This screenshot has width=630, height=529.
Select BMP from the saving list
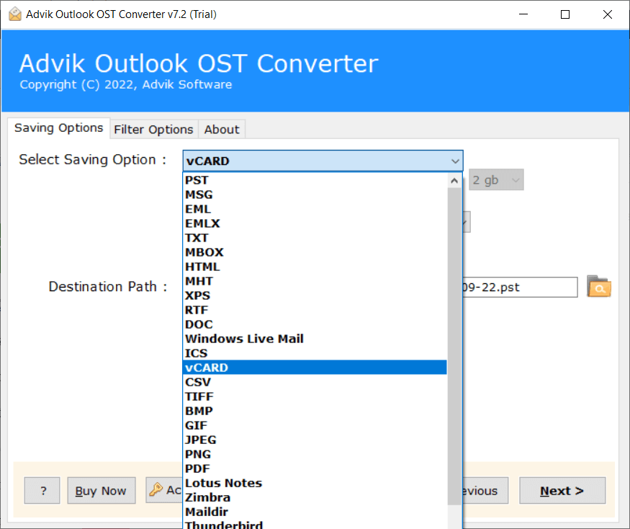point(315,411)
